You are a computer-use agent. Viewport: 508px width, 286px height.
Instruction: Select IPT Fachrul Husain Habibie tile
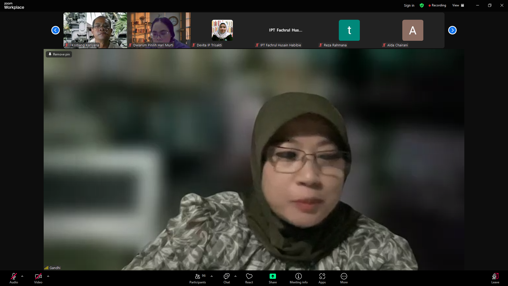click(286, 30)
